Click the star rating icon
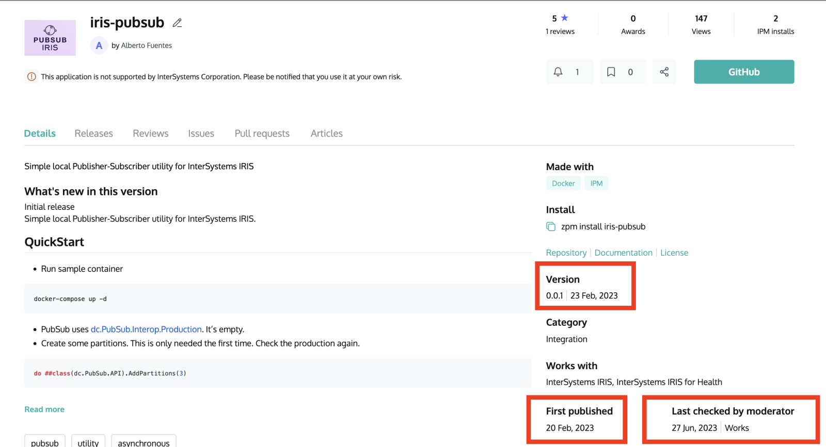The height and width of the screenshot is (447, 826). (564, 18)
